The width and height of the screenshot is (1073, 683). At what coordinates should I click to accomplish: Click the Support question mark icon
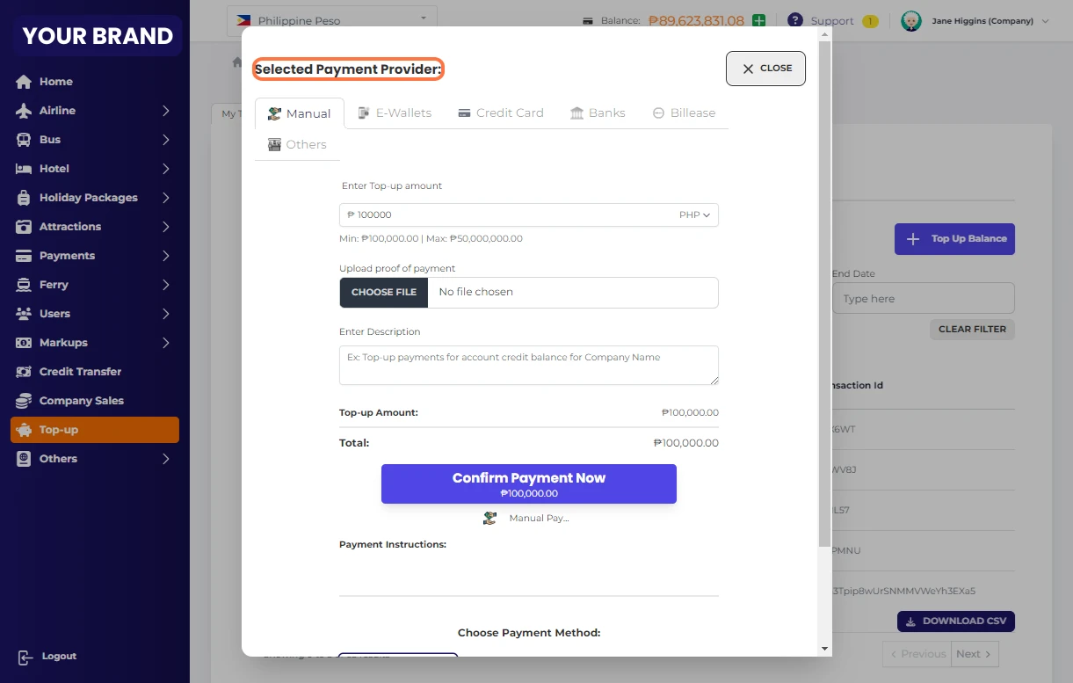click(795, 20)
